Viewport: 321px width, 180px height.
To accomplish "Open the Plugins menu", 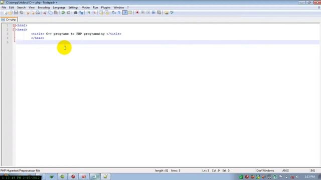I will 106,7.
